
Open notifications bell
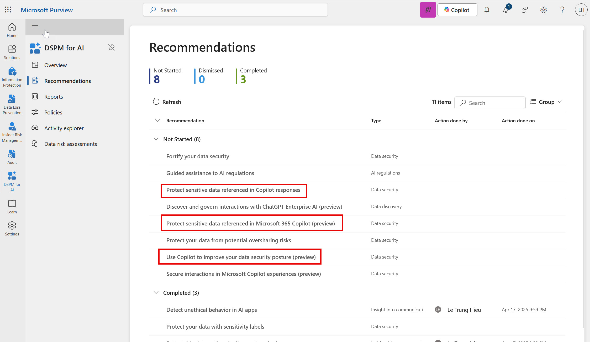click(487, 10)
